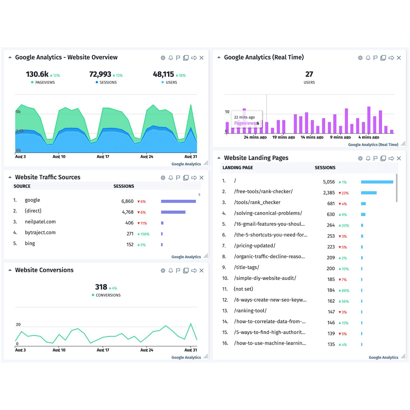
Task: Click Google Analytics (Real Time) source link
Action: (x=373, y=145)
